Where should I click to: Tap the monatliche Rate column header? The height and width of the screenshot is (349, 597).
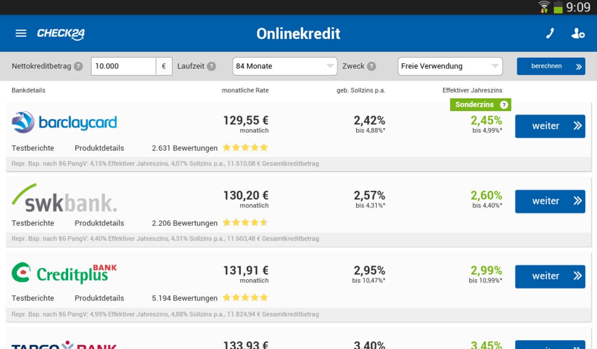point(245,90)
